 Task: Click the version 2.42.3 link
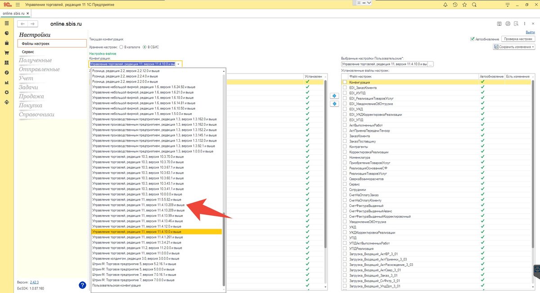34,282
